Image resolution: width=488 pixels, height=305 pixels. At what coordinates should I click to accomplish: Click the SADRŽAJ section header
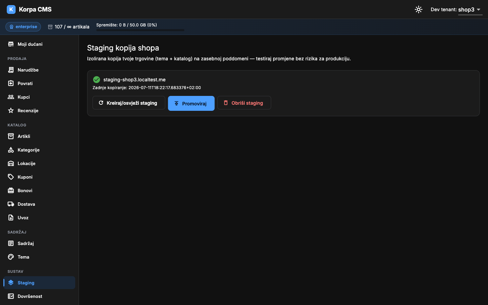[x=17, y=232]
